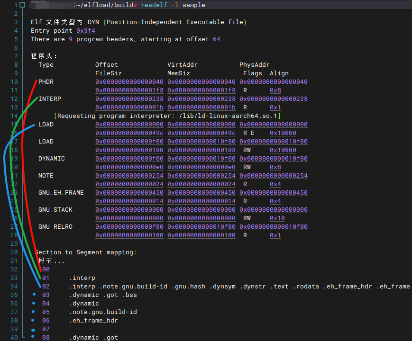Image resolution: width=412 pixels, height=341 pixels.
Task: Click the DYNAMIC FileSiz value ending in 0e0
Action: pos(129,167)
